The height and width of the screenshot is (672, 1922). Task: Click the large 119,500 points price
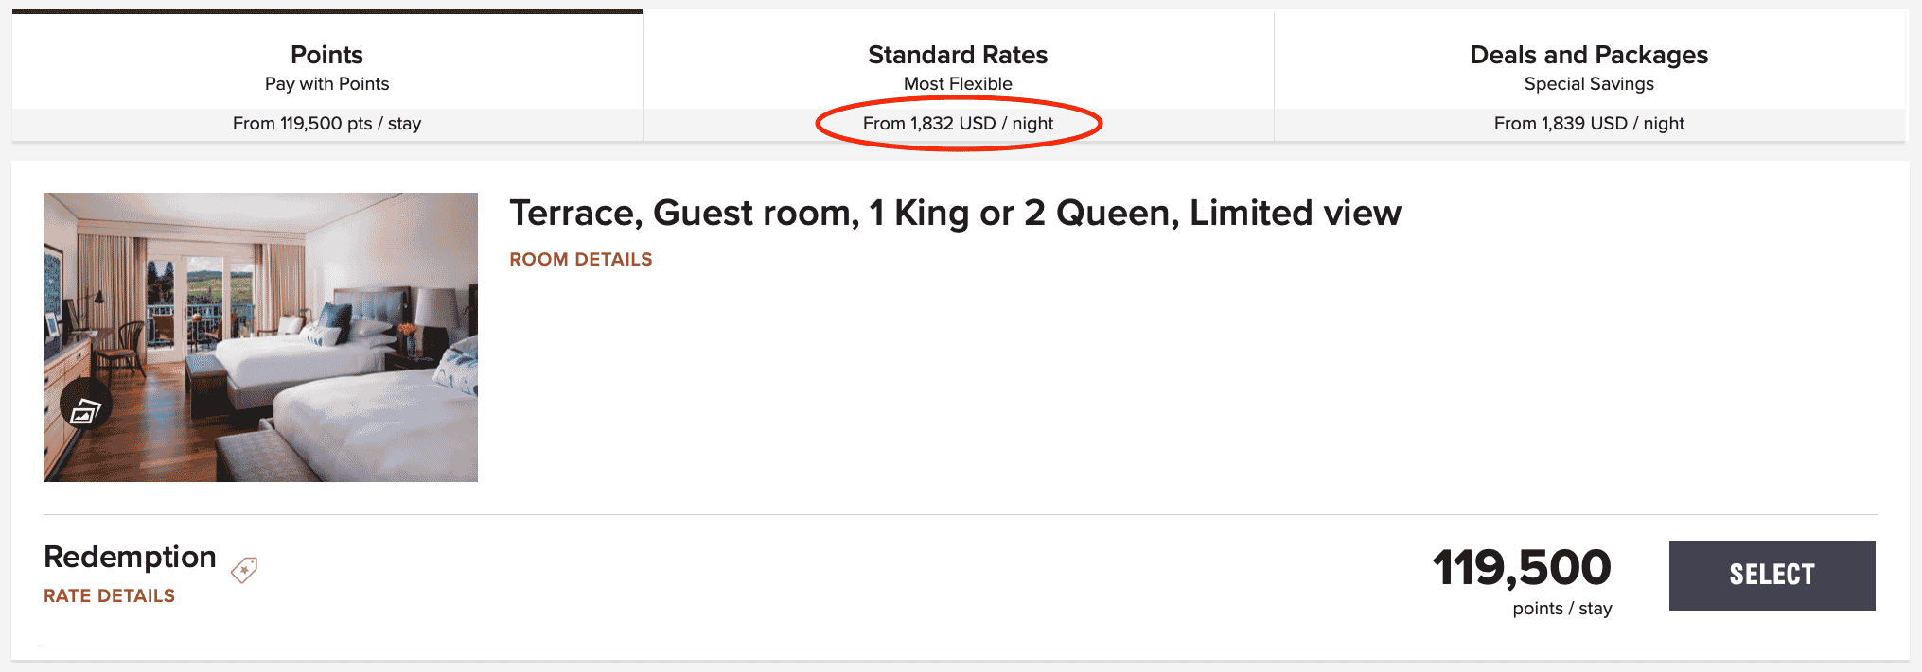click(x=1521, y=568)
